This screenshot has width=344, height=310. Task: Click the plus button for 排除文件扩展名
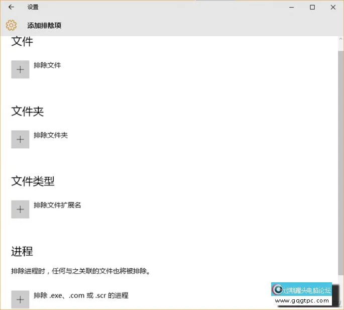pos(20,209)
